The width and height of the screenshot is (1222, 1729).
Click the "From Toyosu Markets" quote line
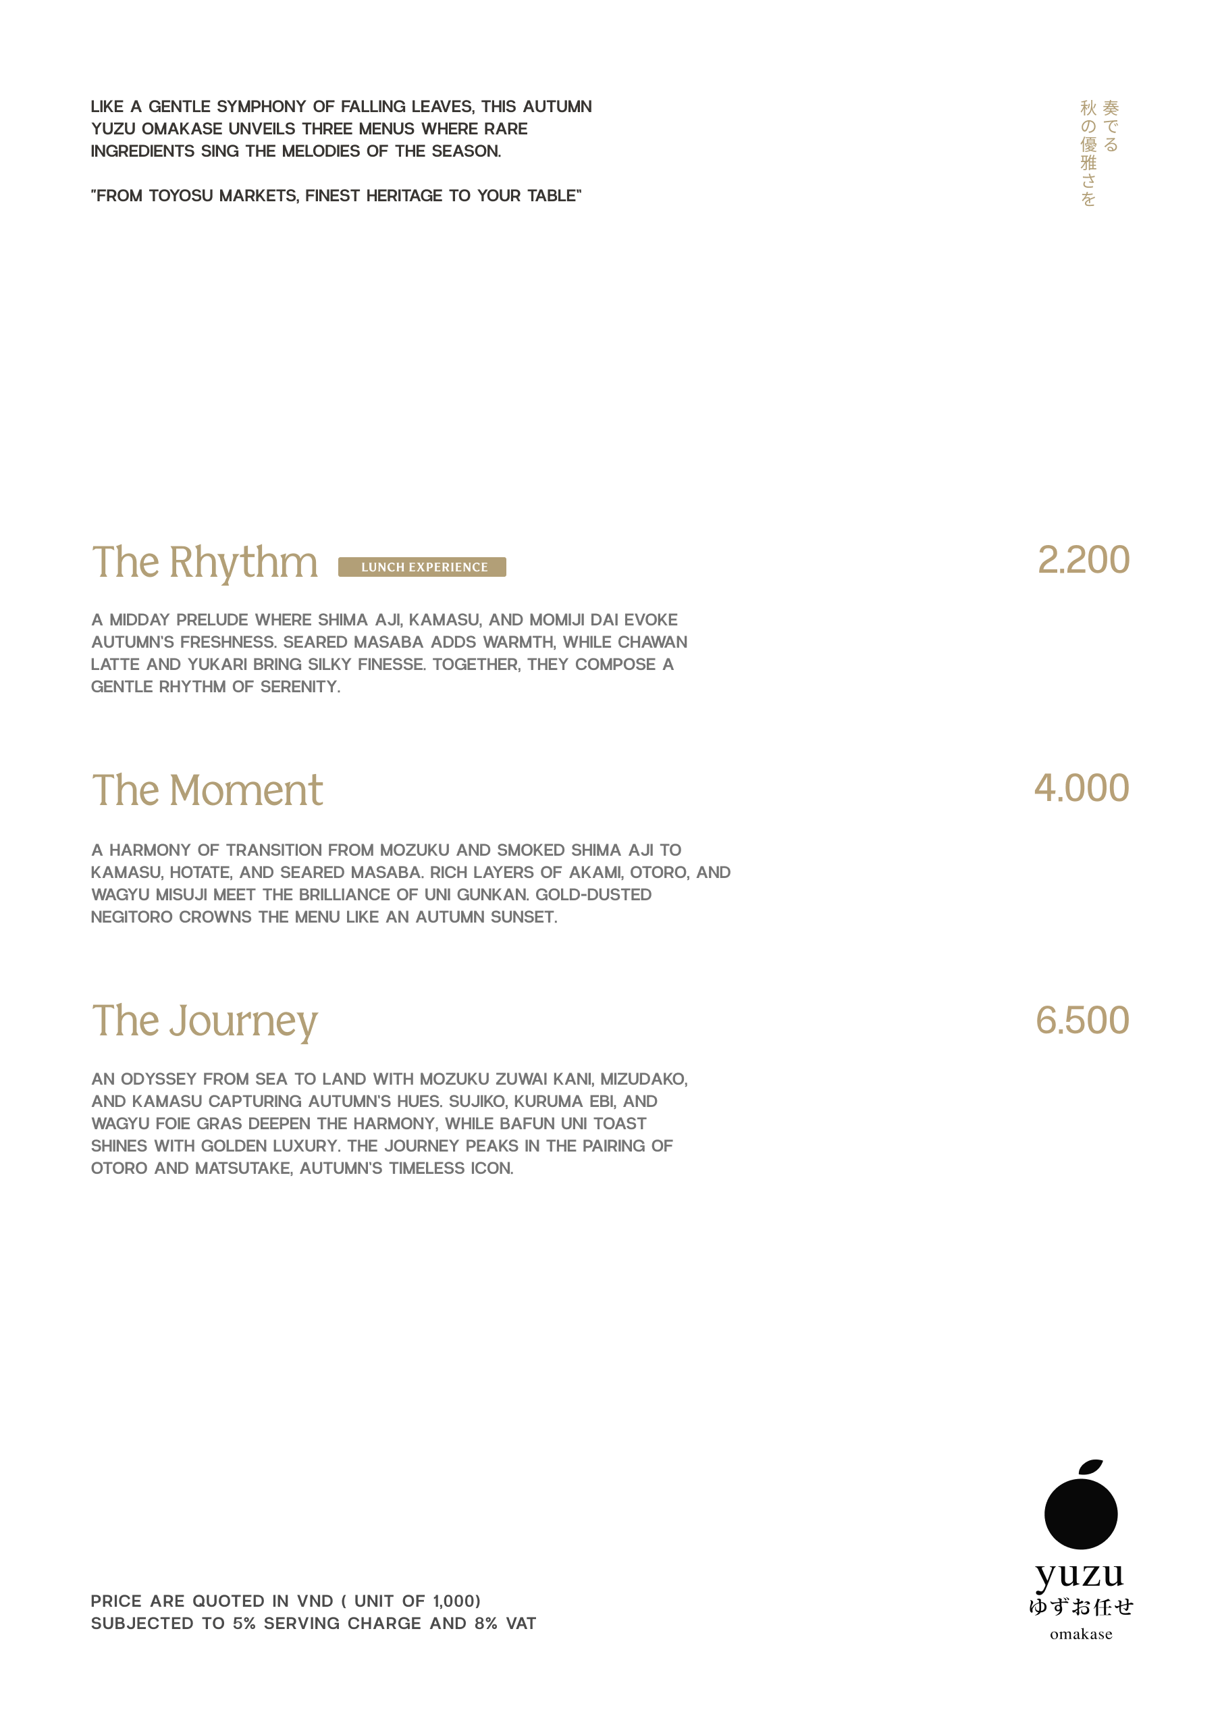[336, 196]
